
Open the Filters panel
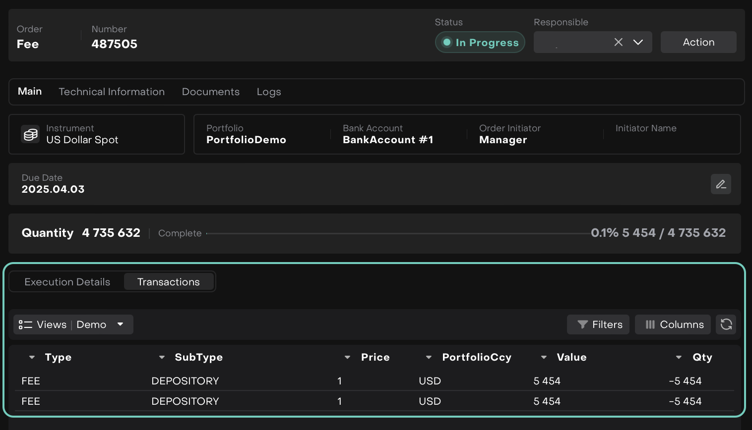point(598,324)
